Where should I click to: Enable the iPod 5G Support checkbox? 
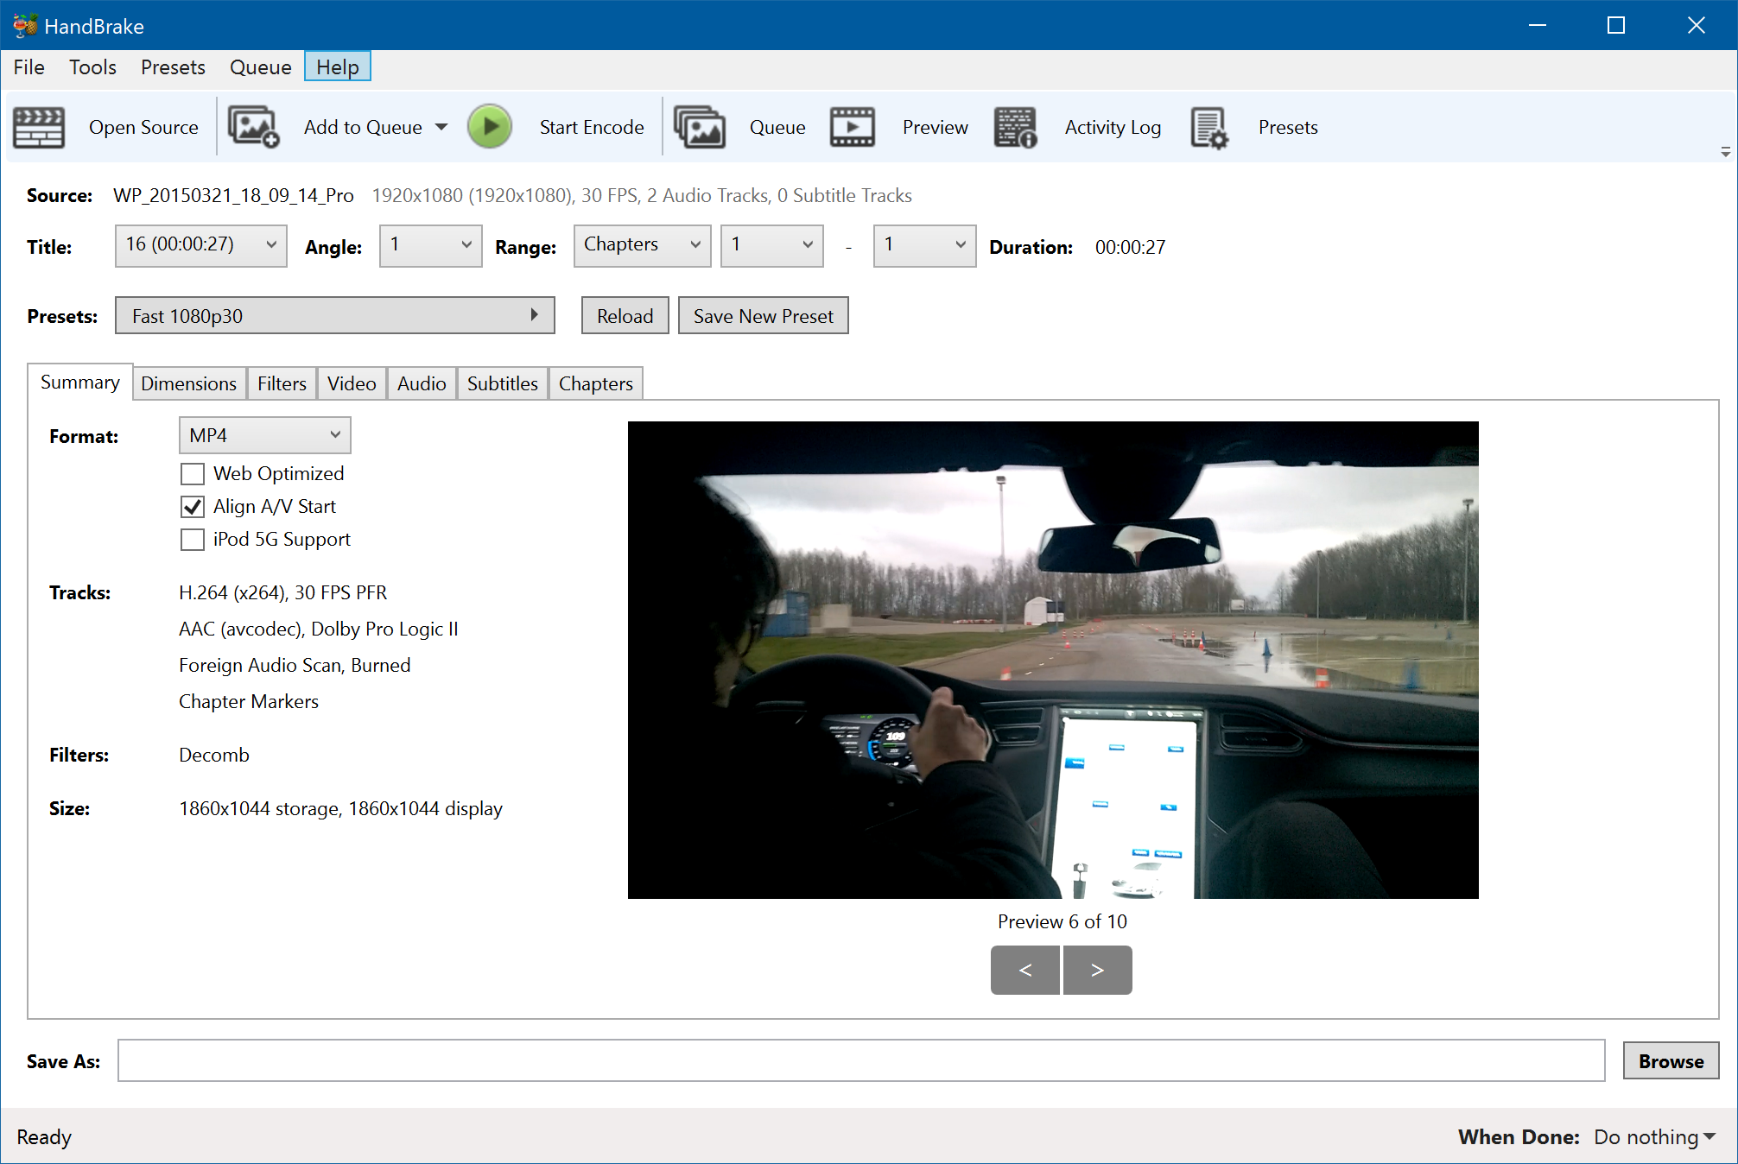pos(191,539)
